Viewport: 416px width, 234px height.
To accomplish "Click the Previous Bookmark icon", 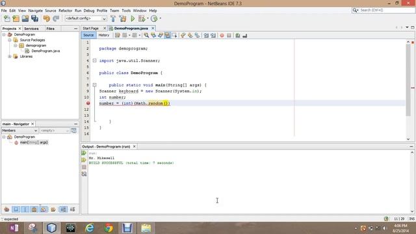I will coord(183,35).
